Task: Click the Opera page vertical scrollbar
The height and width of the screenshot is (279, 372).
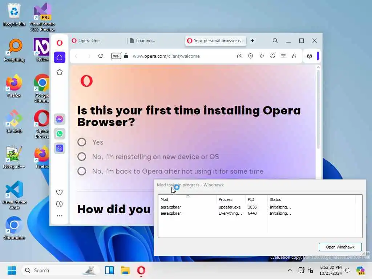Action: [x=318, y=109]
